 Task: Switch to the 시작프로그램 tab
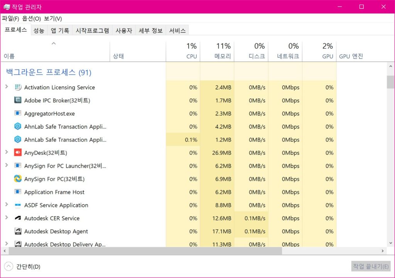[x=92, y=31]
